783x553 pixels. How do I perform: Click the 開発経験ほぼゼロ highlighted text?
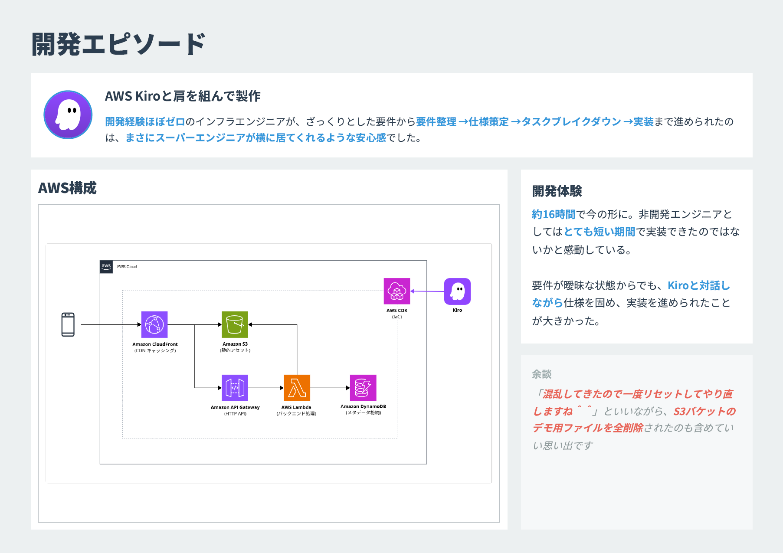145,122
